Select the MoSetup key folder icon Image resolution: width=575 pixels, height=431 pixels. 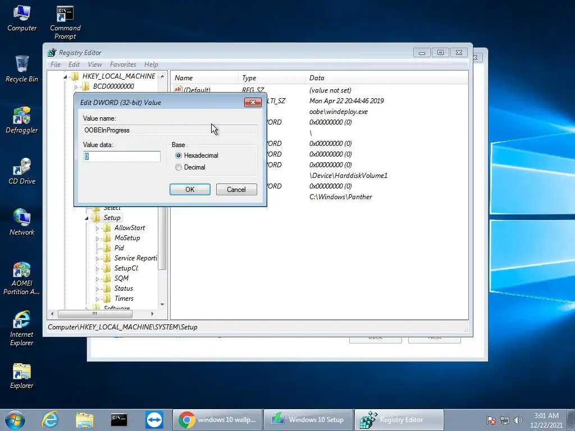107,238
